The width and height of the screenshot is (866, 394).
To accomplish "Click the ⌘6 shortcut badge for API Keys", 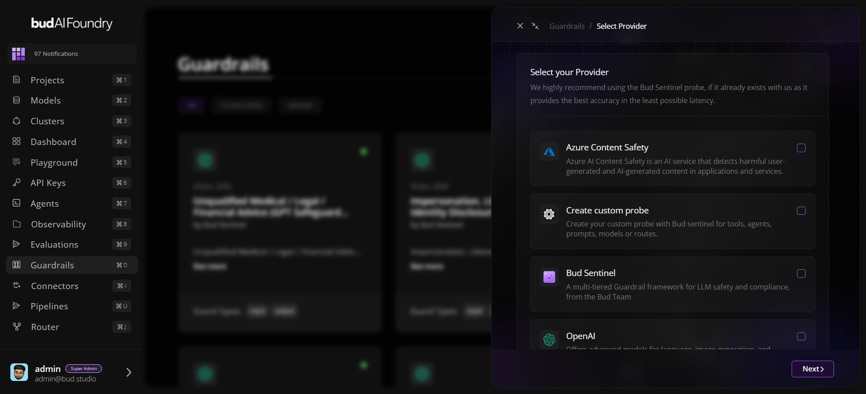I will [122, 182].
